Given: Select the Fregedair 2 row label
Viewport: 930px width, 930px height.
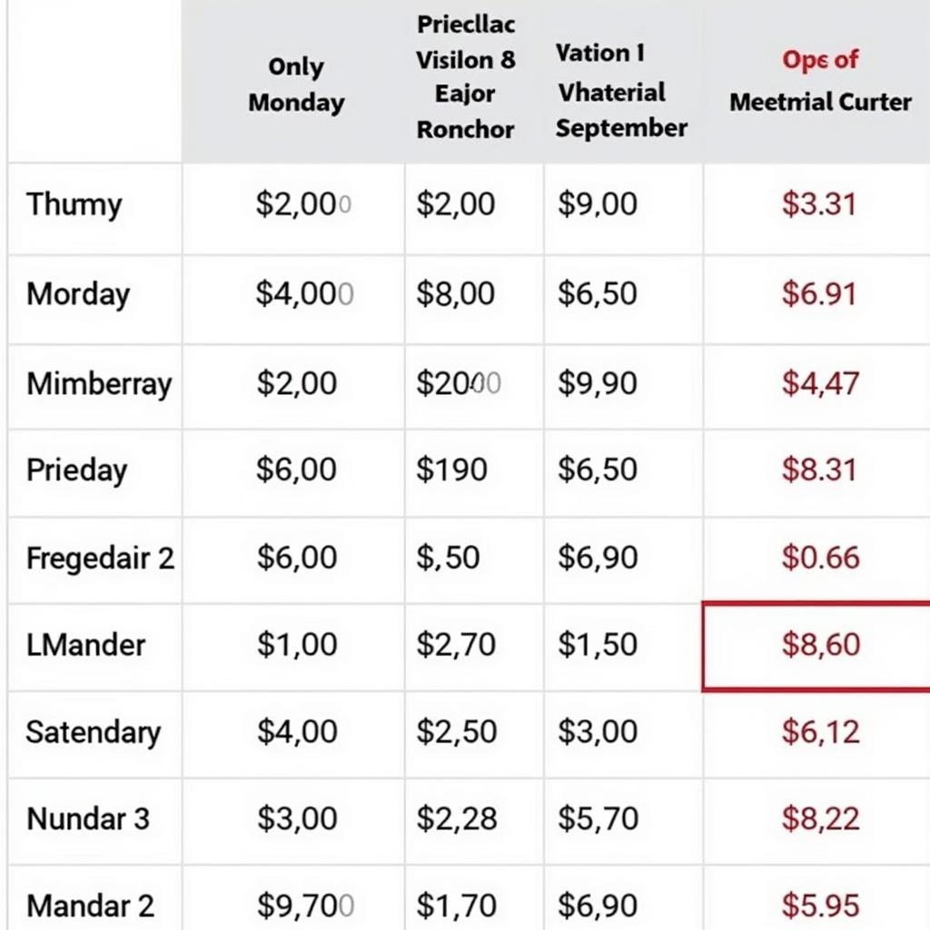Looking at the screenshot, I should 100,558.
